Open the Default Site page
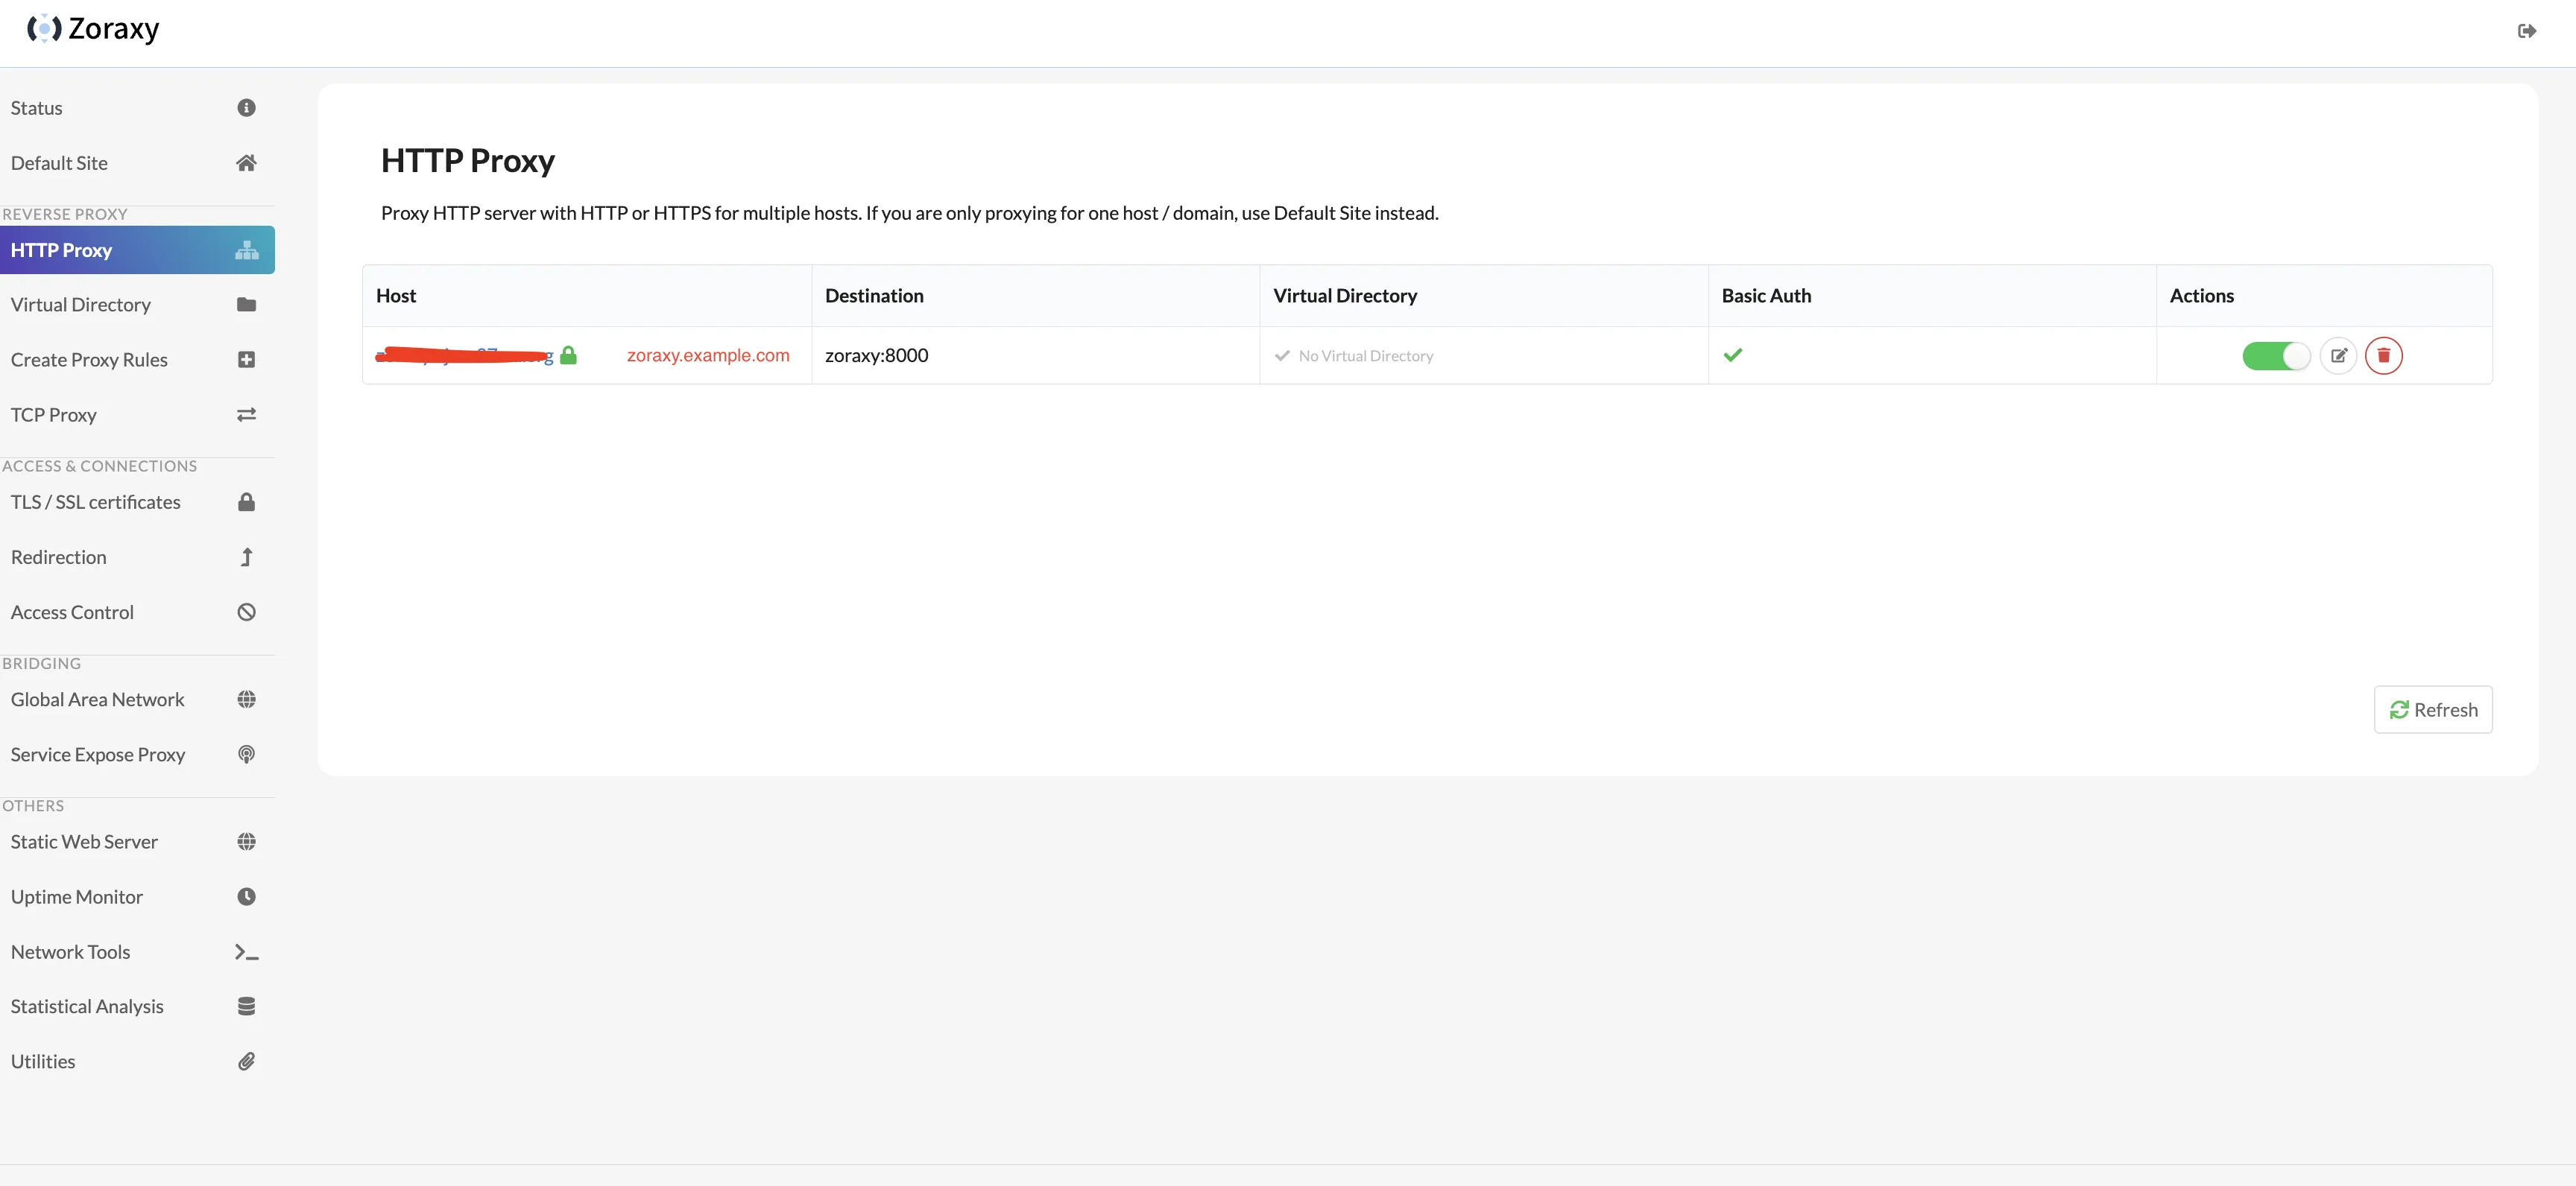This screenshot has height=1186, width=2576. point(137,163)
